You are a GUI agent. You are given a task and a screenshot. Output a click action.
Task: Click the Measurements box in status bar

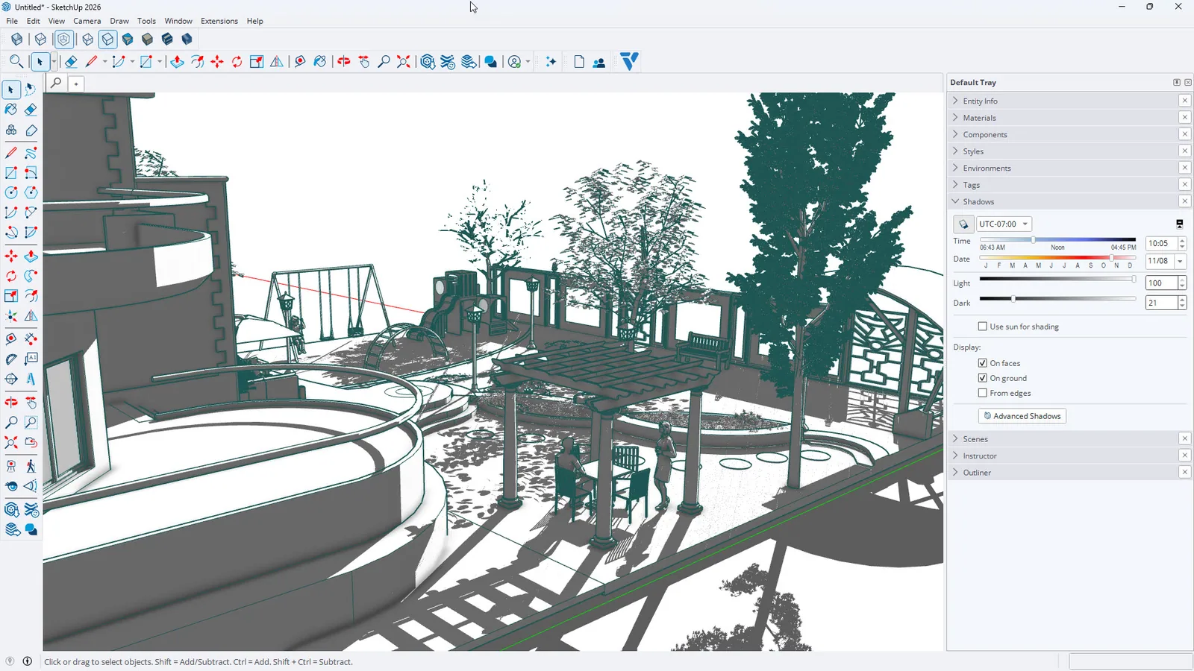coord(1130,661)
